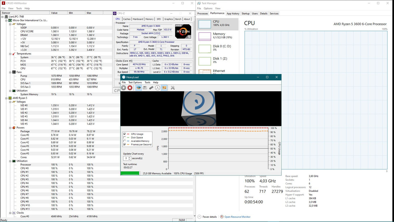Click the AMD Ryzen 5 chip icon in HWMonitor
394x222 pixels.
(x=10, y=98)
